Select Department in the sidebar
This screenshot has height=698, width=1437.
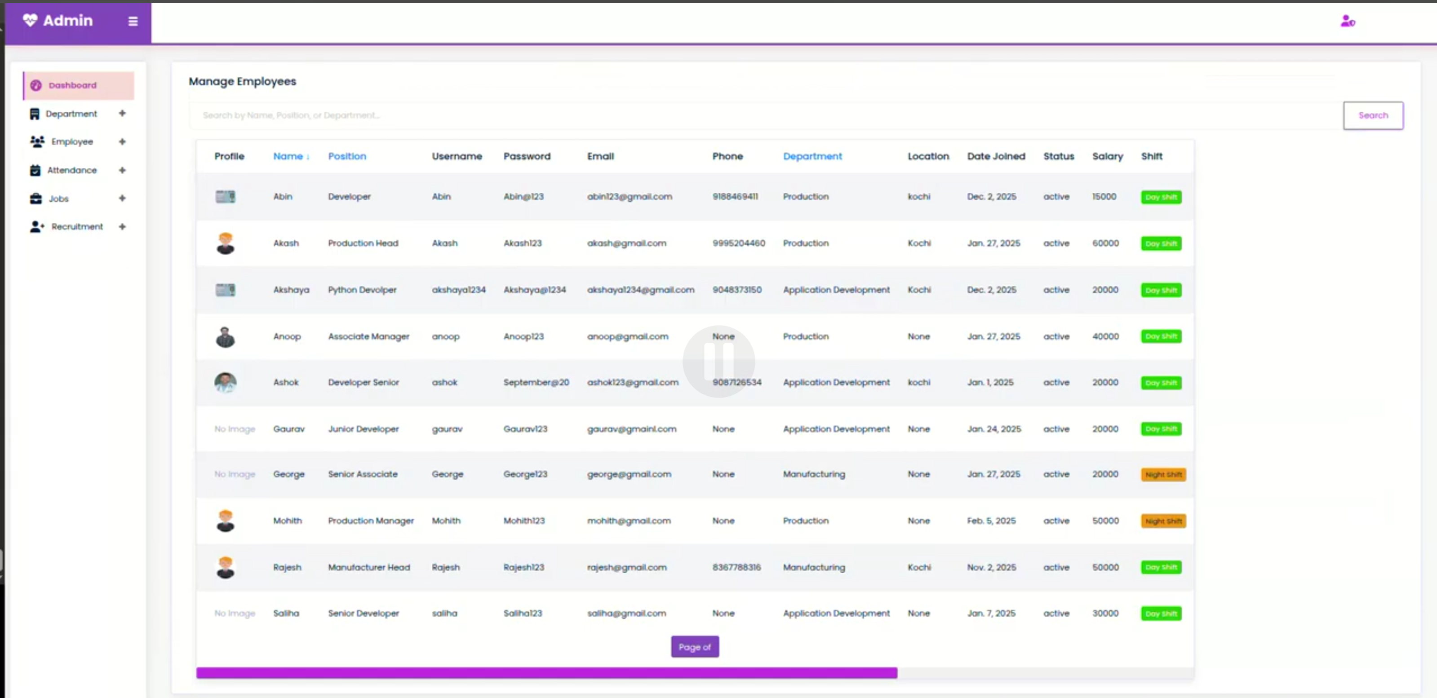[x=71, y=114]
